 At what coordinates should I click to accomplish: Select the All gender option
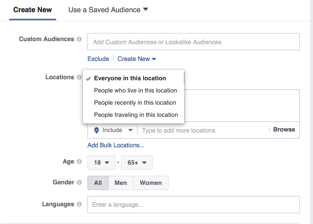pyautogui.click(x=98, y=183)
